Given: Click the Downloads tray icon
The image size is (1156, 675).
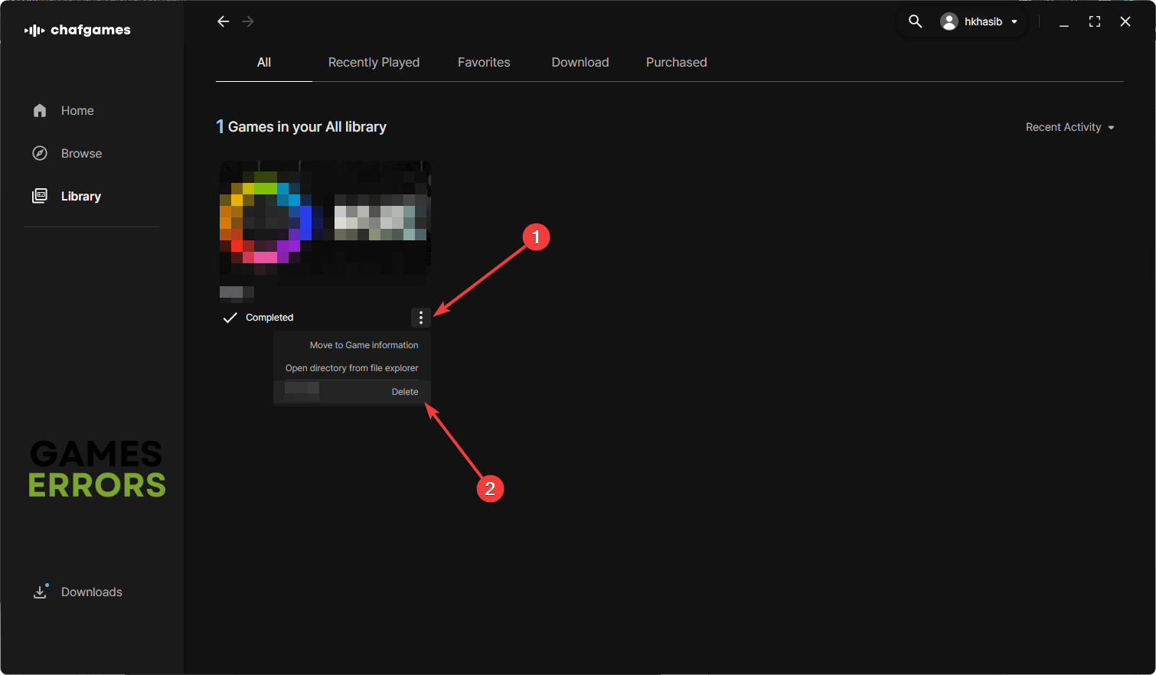Looking at the screenshot, I should pos(40,592).
